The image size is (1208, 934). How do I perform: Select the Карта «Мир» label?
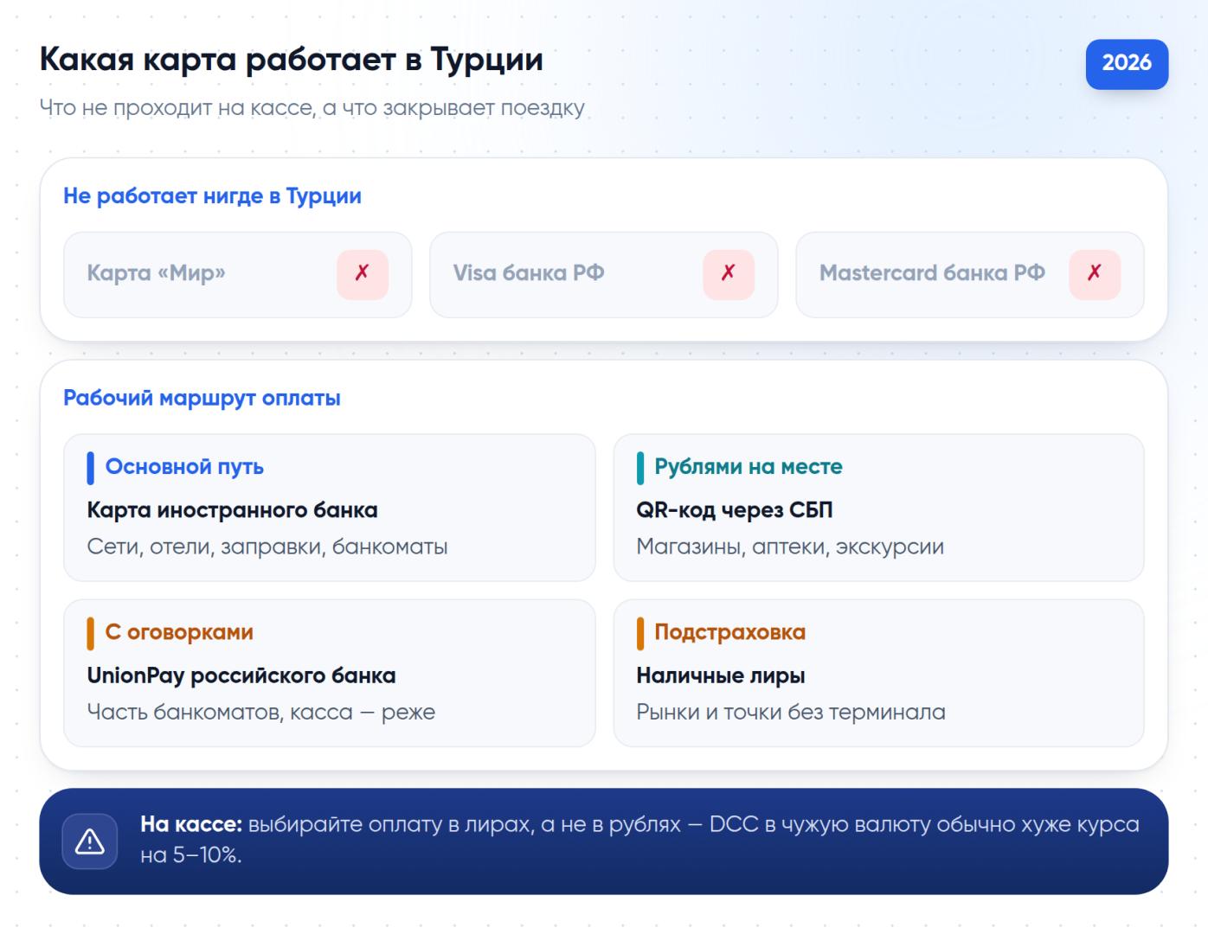tap(156, 273)
